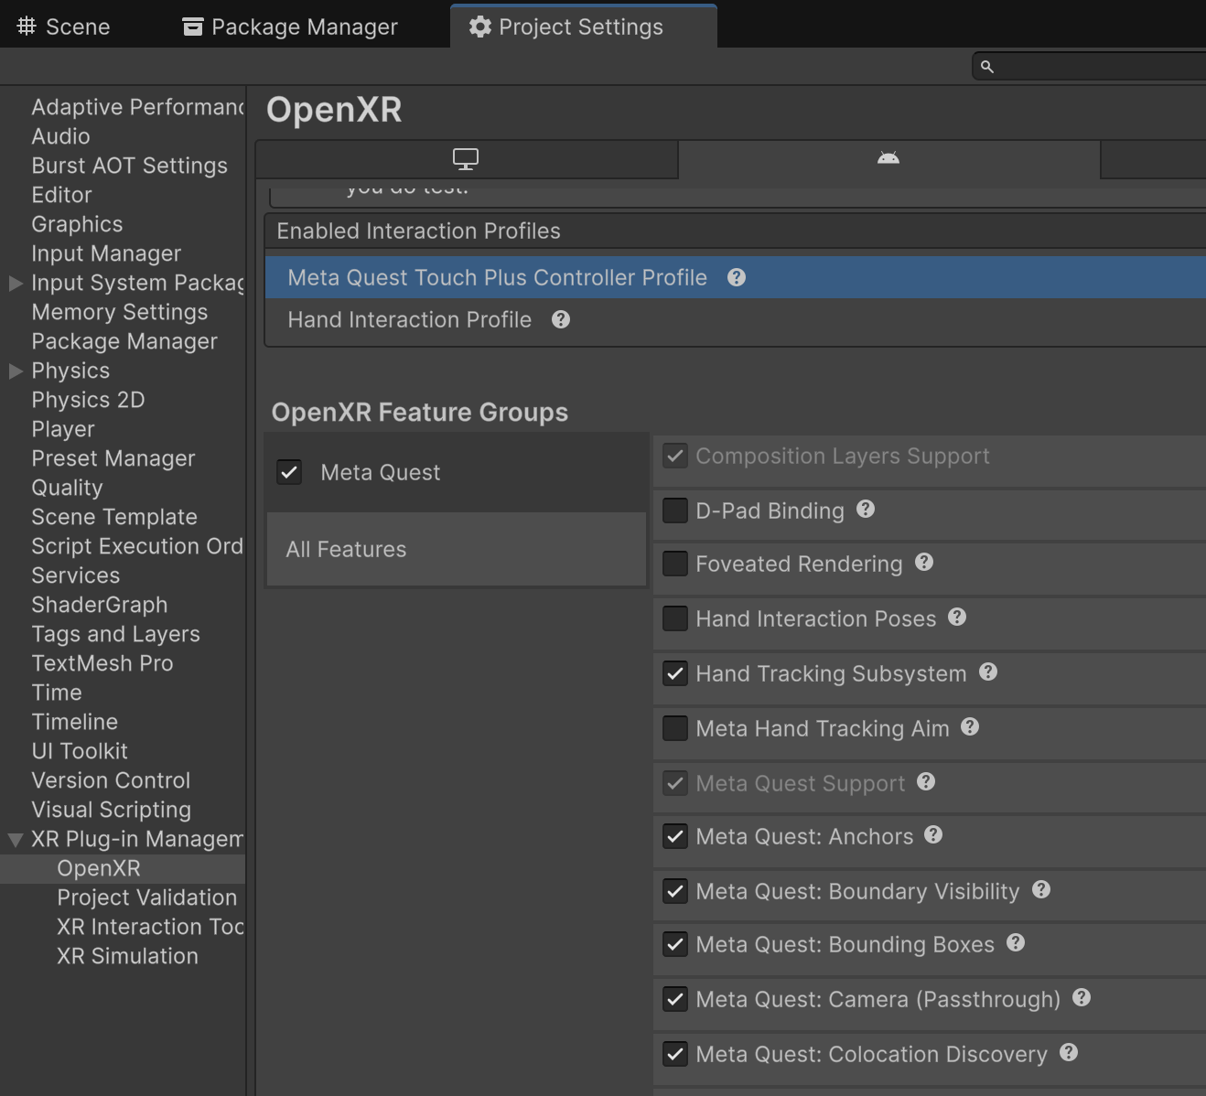The height and width of the screenshot is (1096, 1206).
Task: Expand the Physics settings category
Action: [x=16, y=371]
